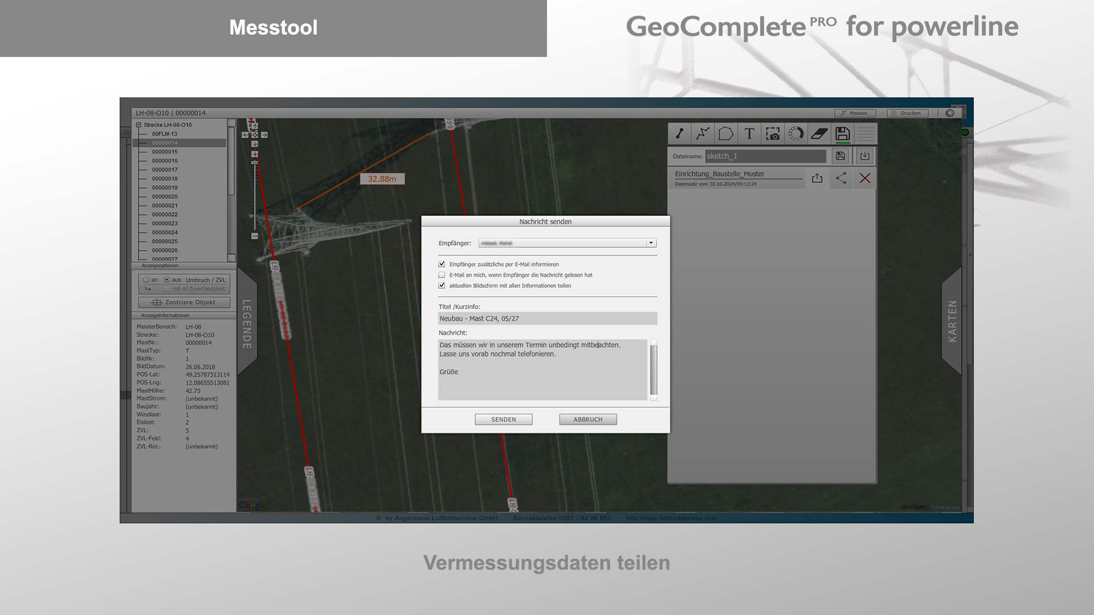Delete Einrichtung_Baustelle_Muster with red X
The image size is (1094, 615).
pos(865,178)
